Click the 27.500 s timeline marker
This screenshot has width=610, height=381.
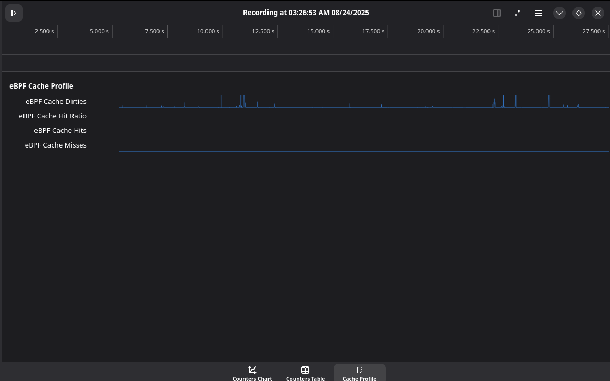click(594, 31)
